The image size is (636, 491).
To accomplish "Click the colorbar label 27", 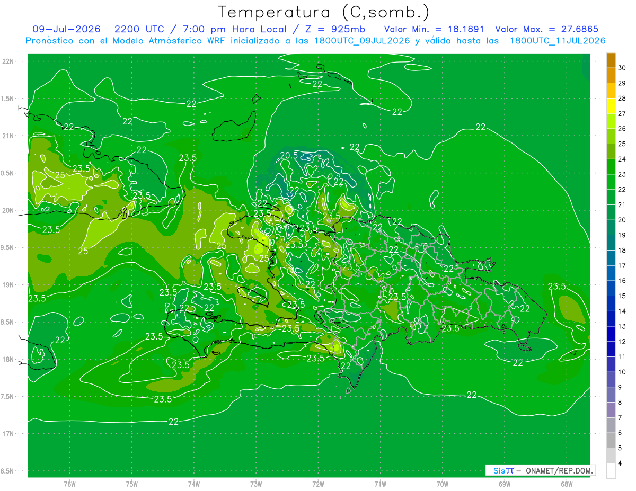I will [x=622, y=113].
